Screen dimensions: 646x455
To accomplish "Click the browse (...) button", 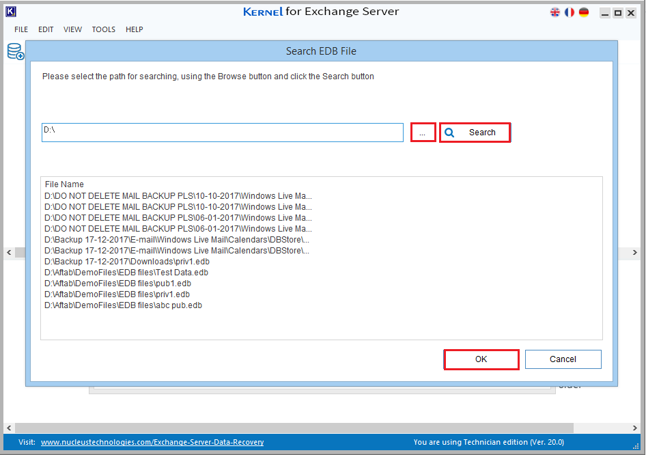I will [x=423, y=133].
